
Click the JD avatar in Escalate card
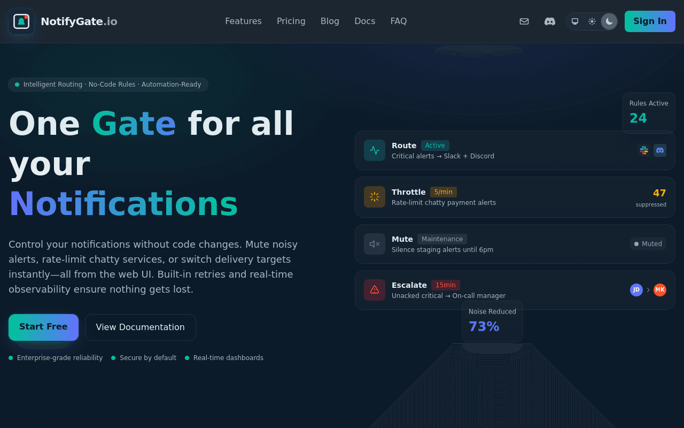click(636, 290)
